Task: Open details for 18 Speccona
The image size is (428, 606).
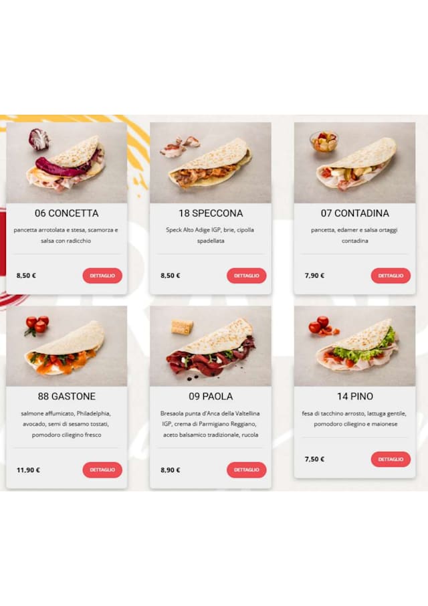Action: (247, 276)
